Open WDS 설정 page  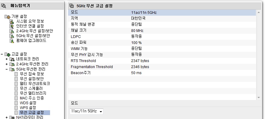click(28, 103)
